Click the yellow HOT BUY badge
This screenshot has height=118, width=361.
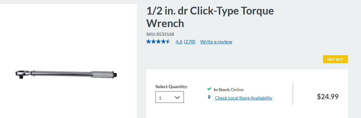[335, 59]
